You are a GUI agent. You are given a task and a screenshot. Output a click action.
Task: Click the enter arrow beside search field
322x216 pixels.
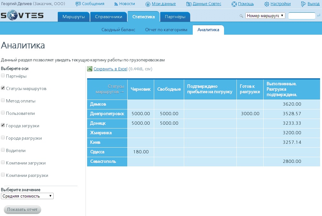coord(318,16)
